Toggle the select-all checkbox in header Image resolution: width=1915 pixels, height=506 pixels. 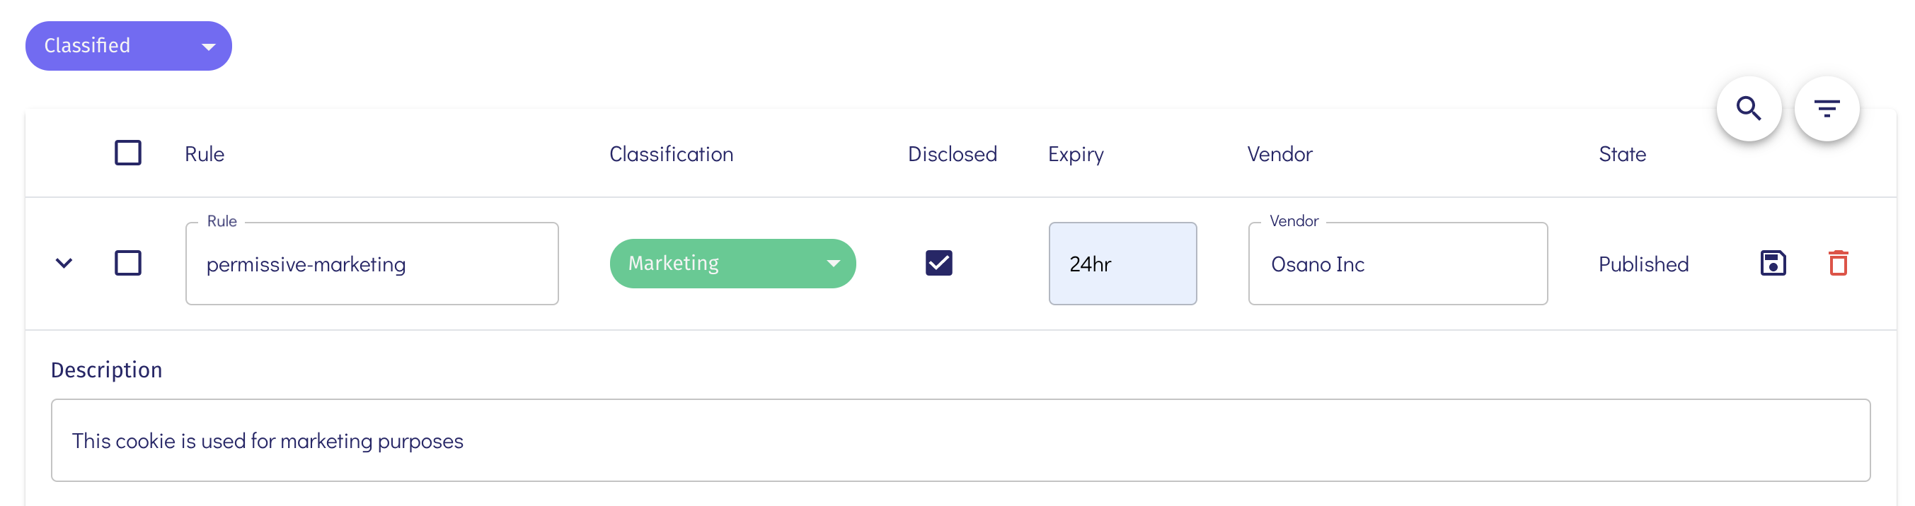click(x=128, y=153)
